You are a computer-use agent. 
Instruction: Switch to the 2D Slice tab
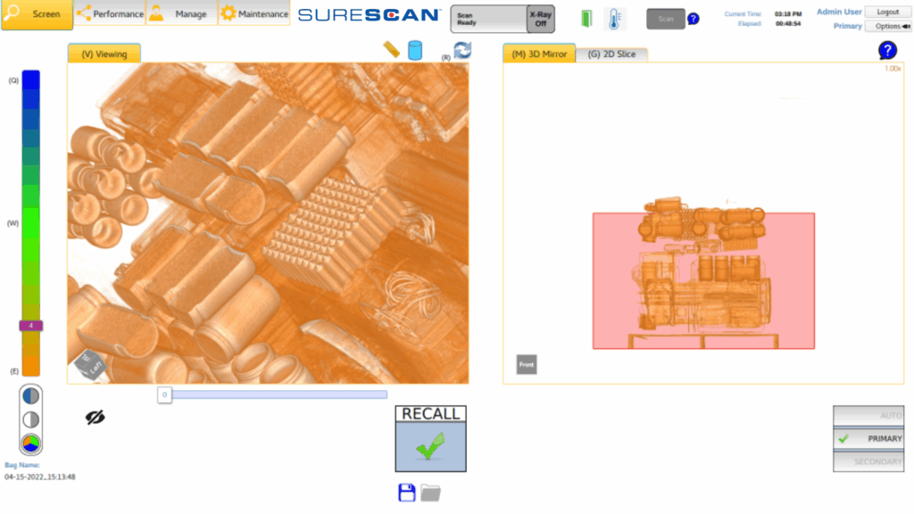pyautogui.click(x=611, y=54)
